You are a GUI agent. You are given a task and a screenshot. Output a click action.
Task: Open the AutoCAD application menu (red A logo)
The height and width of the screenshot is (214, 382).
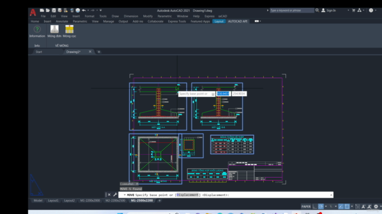33,12
